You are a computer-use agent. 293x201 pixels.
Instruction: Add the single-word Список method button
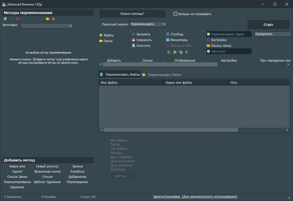[47, 177]
